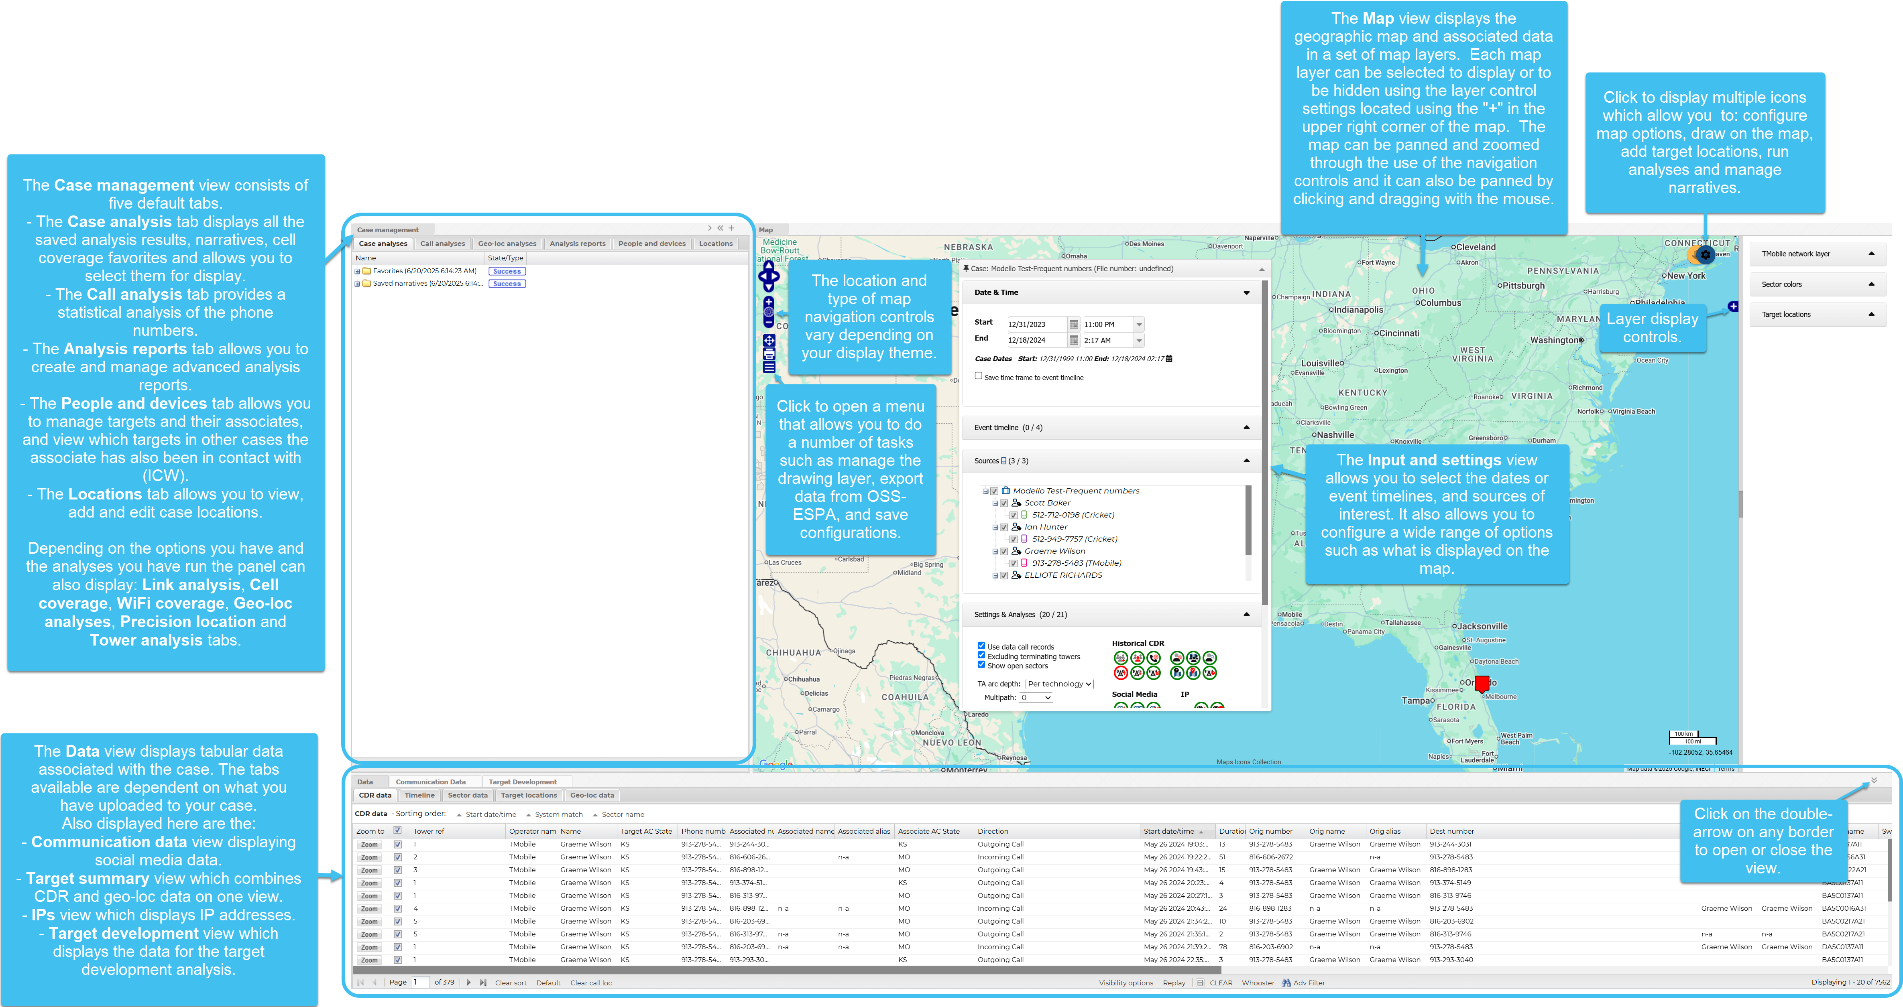Click Zoom button in first CDR row
The image size is (1903, 1007).
coord(369,845)
